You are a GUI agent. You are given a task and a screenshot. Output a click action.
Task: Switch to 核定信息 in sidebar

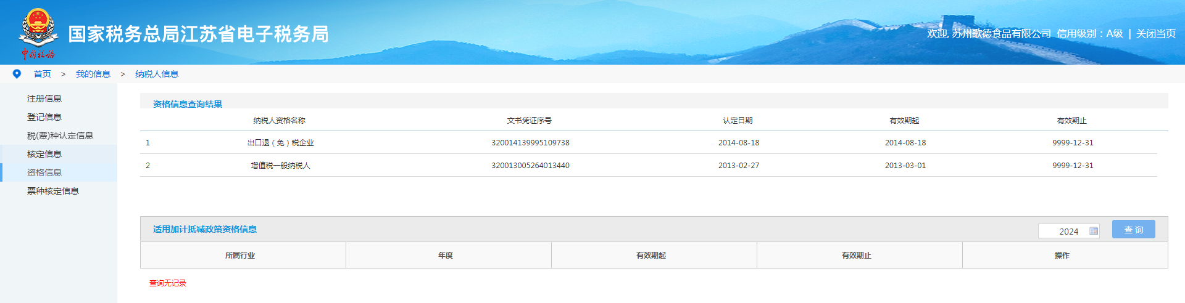(x=44, y=154)
